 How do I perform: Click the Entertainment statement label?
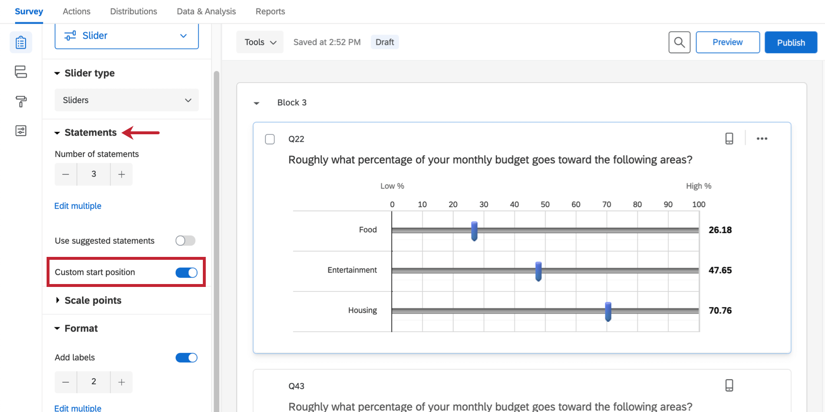352,270
